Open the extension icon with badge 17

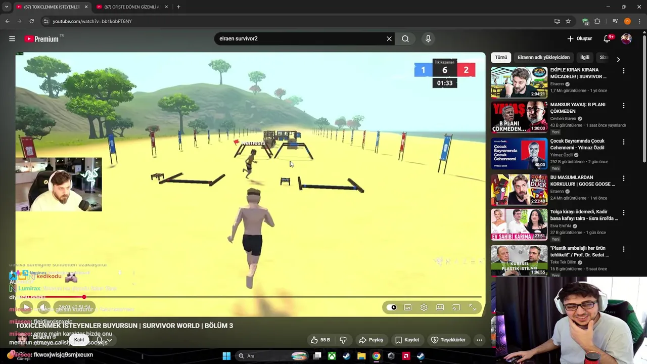585,21
